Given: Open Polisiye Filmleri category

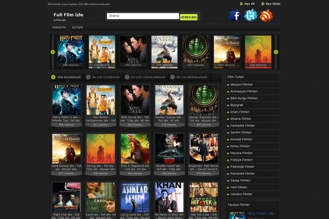Looking at the screenshot, I should click(x=241, y=160).
